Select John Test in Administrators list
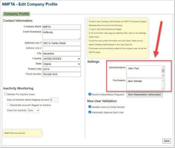Viewport: 175px width, 148px height. 133,68
